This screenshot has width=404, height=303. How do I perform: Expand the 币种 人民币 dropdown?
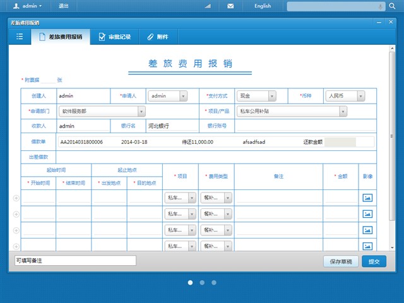click(345, 96)
